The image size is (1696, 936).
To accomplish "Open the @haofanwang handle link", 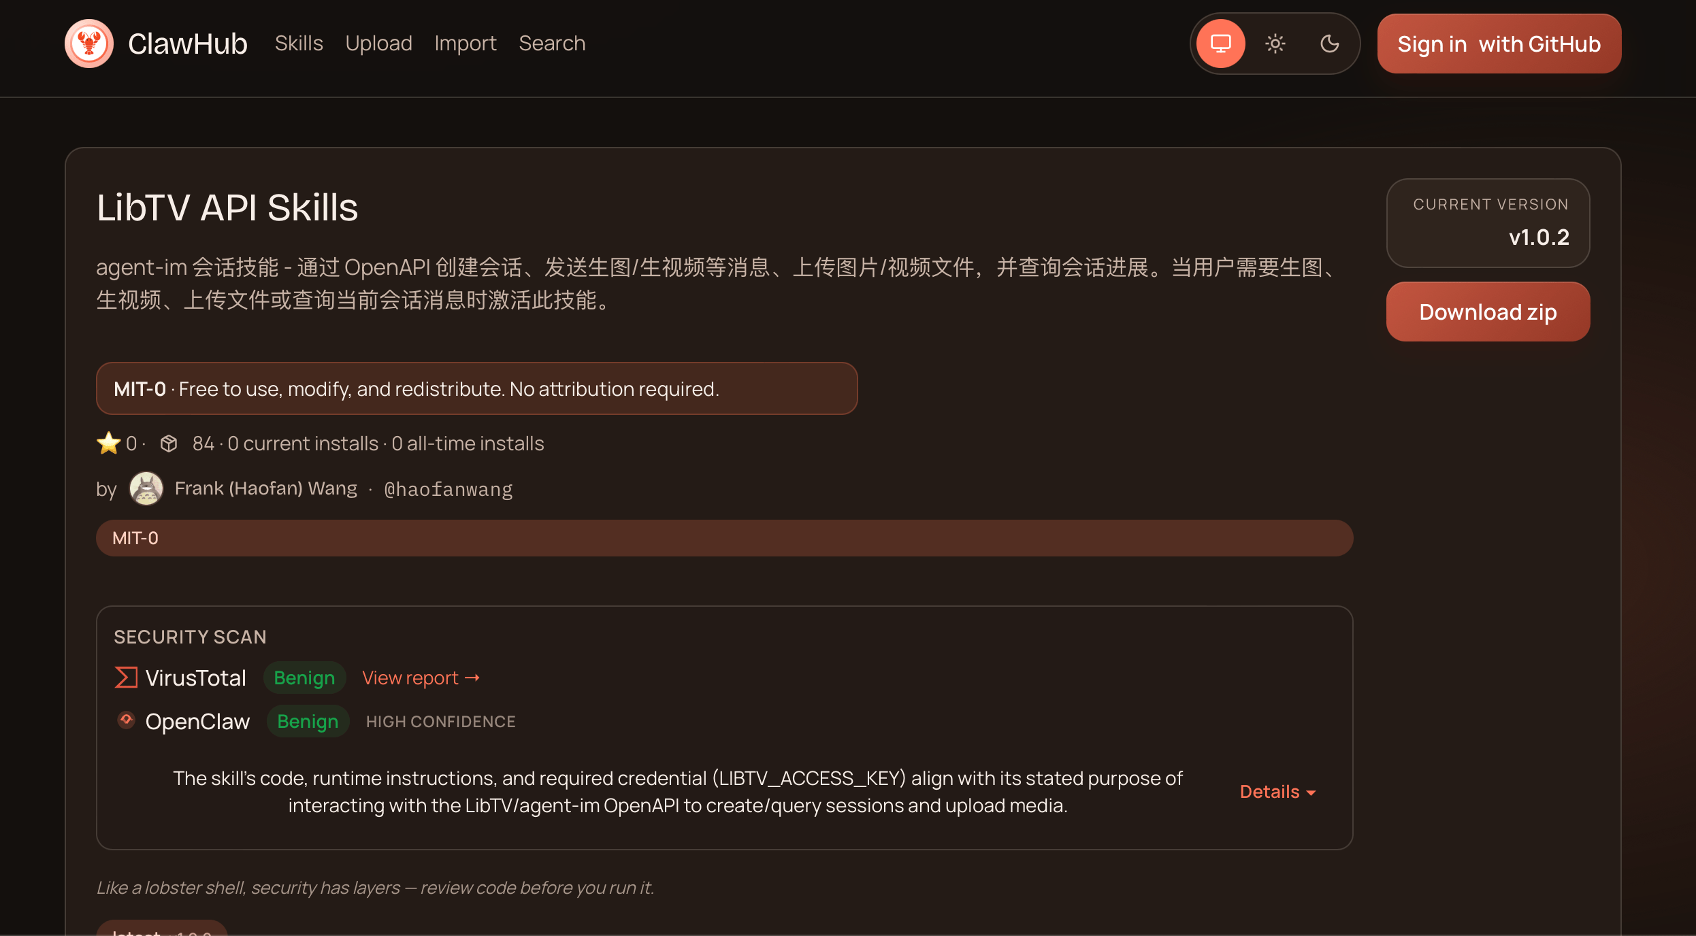I will [x=449, y=489].
